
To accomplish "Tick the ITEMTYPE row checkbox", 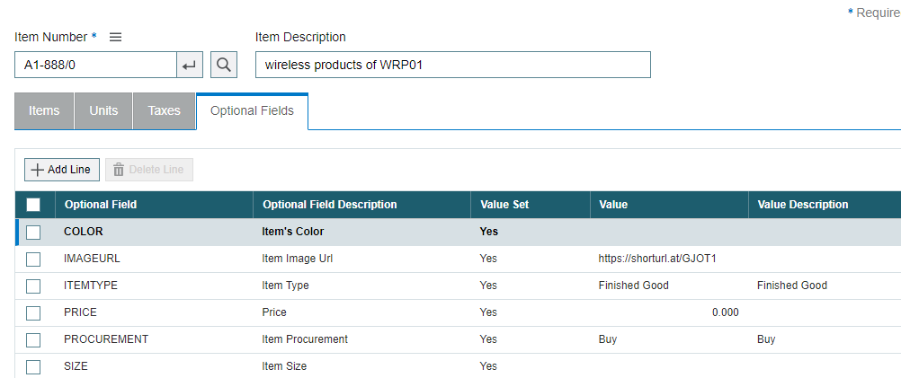I will pyautogui.click(x=33, y=286).
